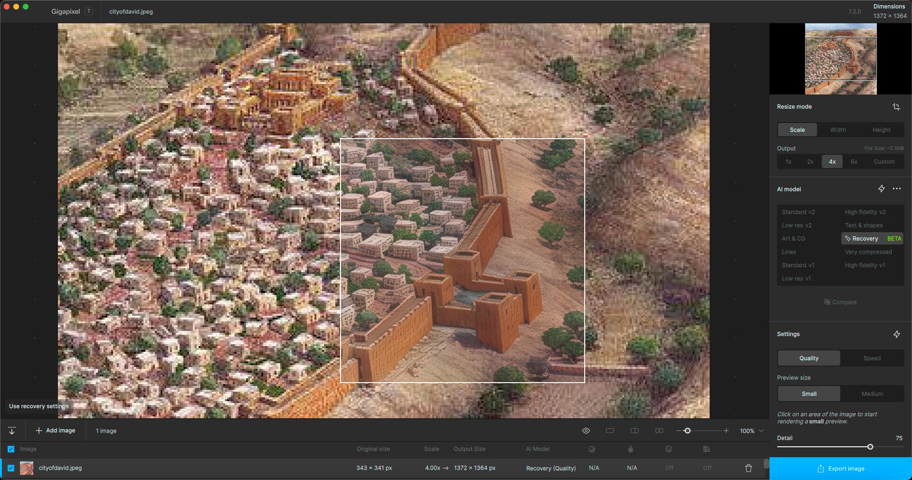This screenshot has width=912, height=480.
Task: Select the Custom output scale option
Action: 884,162
